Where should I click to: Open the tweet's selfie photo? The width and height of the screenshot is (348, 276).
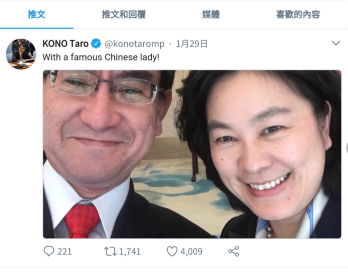click(192, 154)
